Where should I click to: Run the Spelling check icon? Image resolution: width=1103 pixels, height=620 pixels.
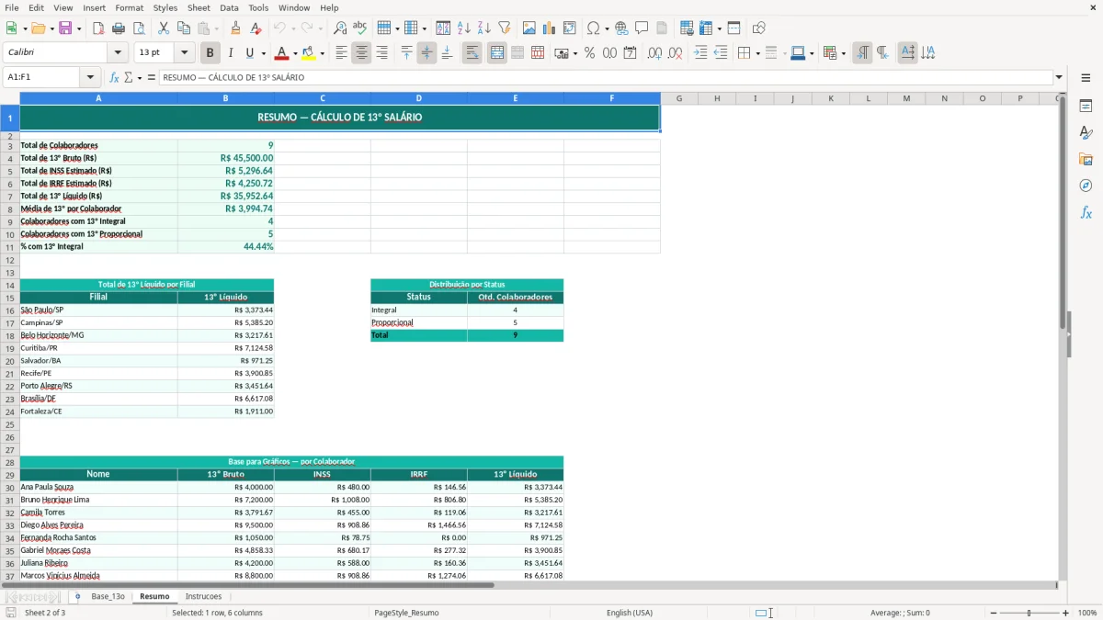tap(359, 28)
